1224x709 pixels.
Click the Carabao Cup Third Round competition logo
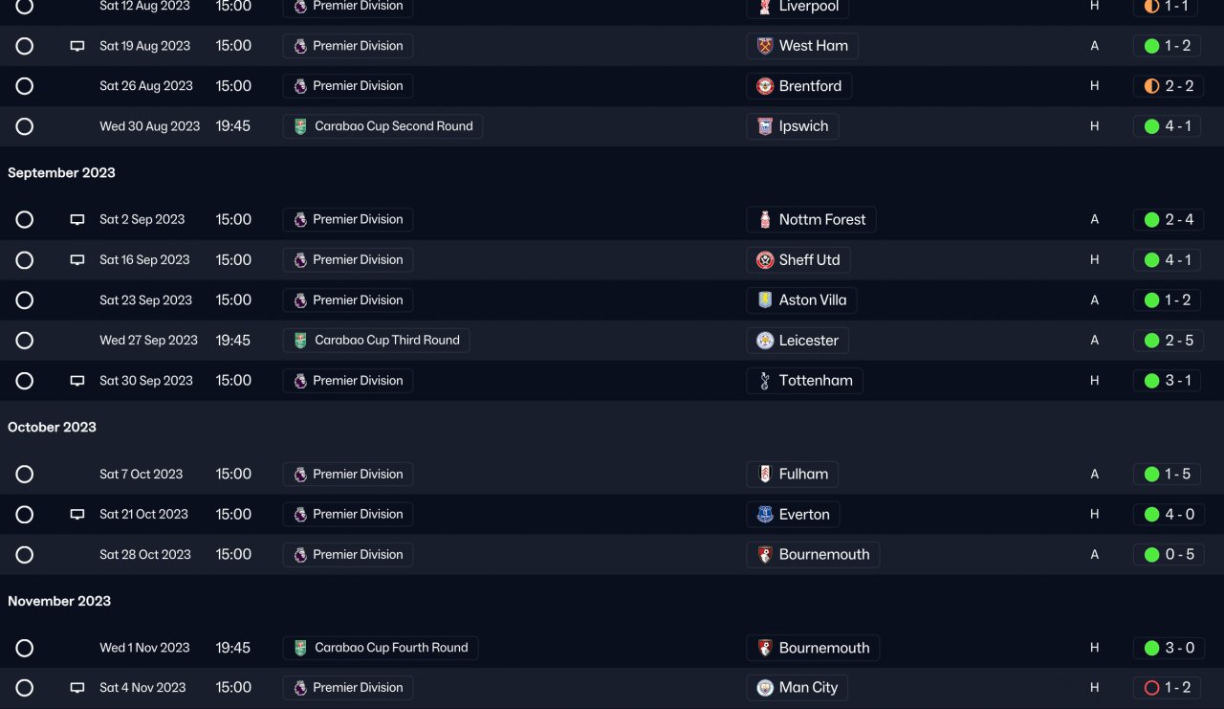tap(300, 341)
